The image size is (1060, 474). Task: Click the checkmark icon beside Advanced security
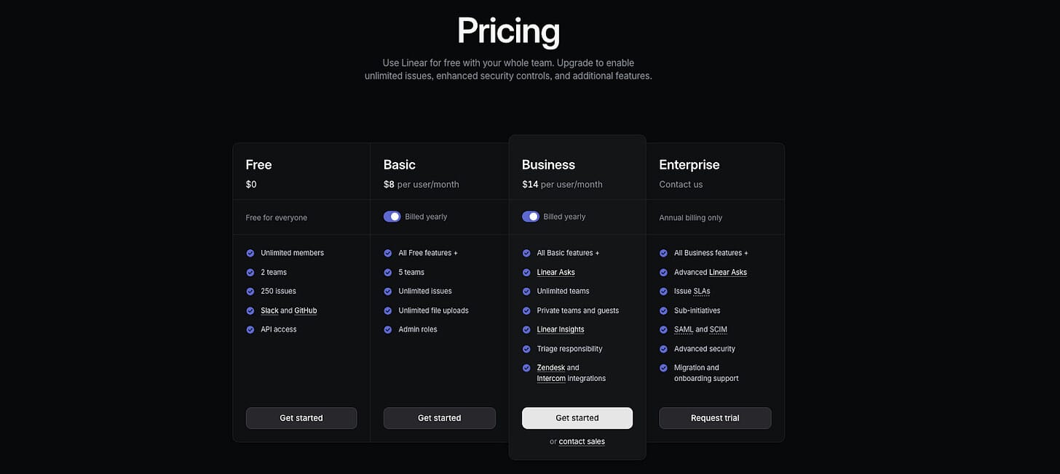click(x=663, y=349)
